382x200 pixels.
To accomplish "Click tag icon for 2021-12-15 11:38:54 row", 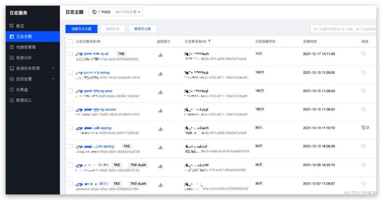I will [x=364, y=109].
